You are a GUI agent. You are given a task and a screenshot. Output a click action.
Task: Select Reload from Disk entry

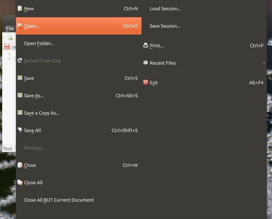point(79,61)
